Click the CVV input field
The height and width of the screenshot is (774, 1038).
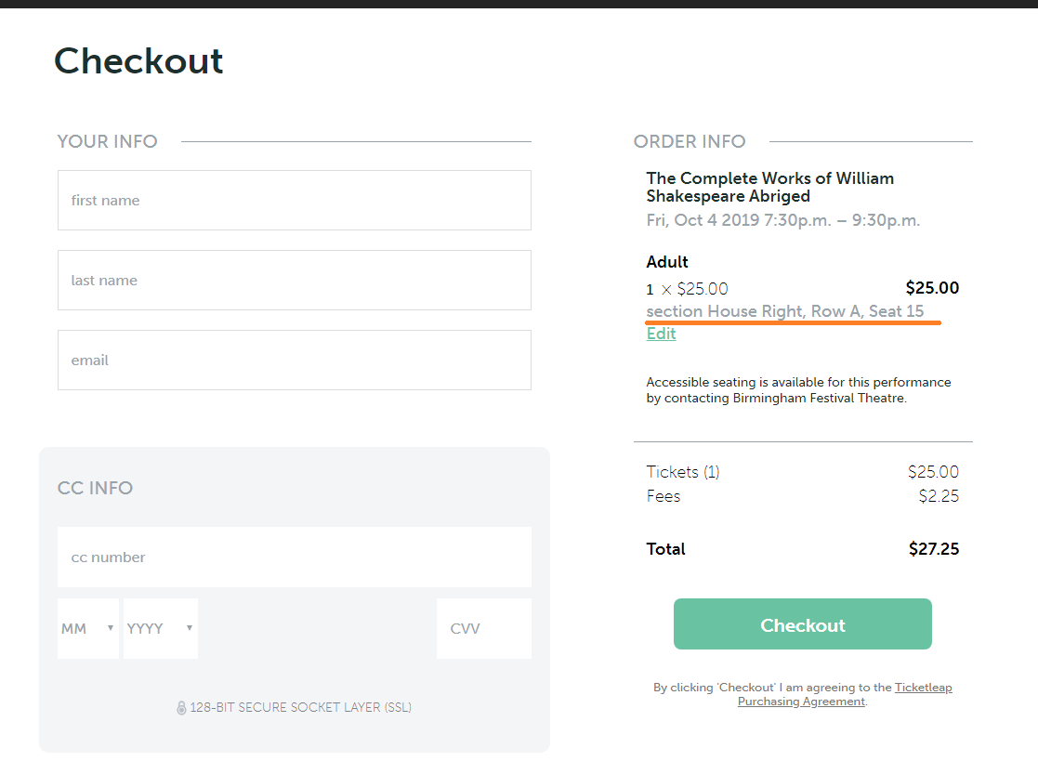coord(484,628)
